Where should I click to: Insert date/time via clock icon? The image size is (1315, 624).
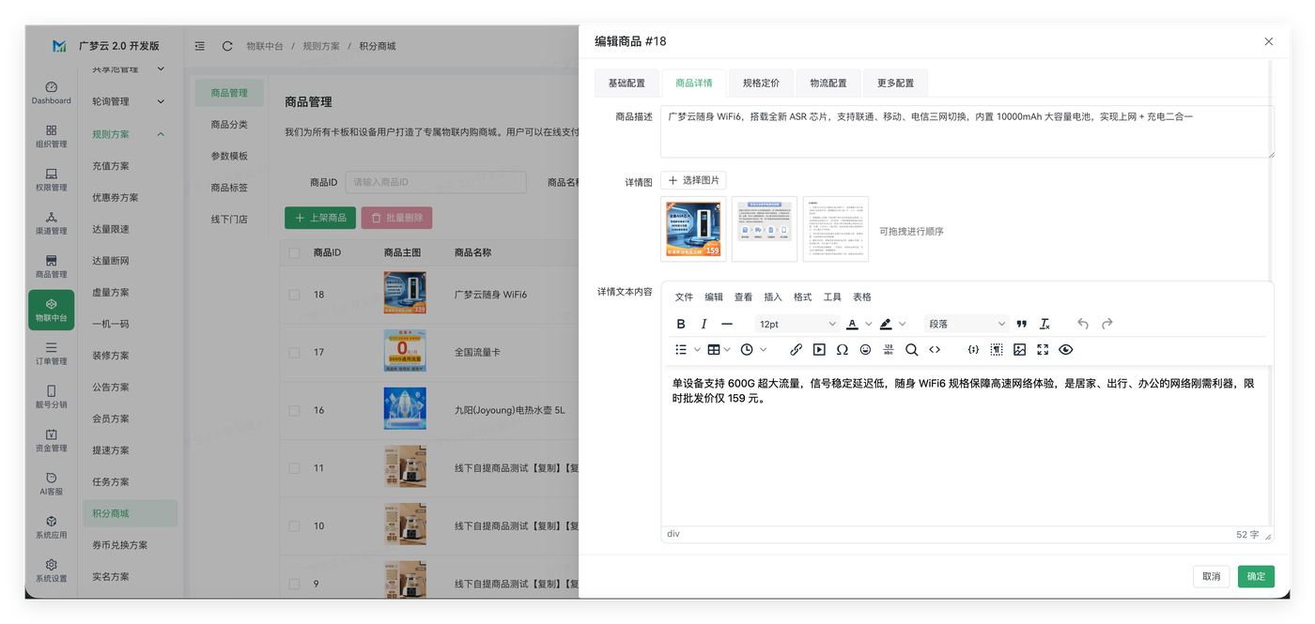coord(747,349)
